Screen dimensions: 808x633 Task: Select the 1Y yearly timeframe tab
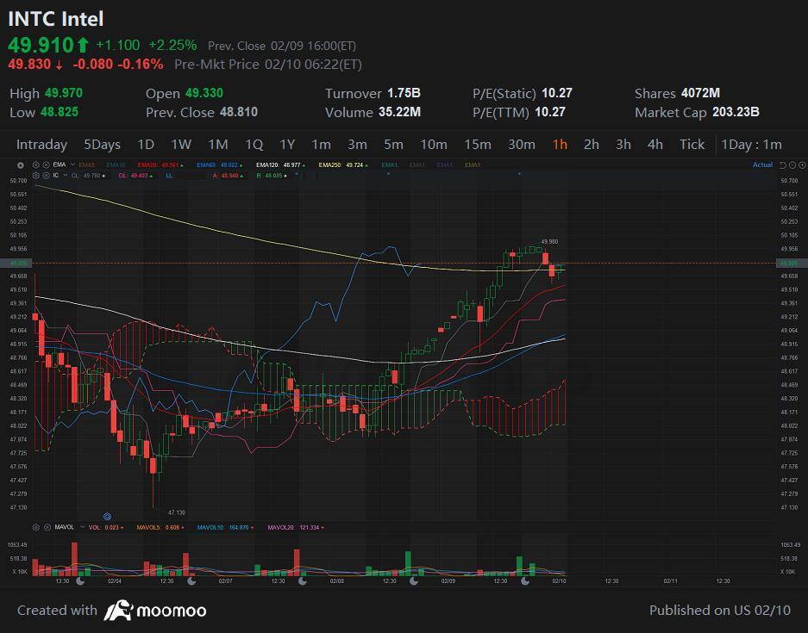pos(287,145)
